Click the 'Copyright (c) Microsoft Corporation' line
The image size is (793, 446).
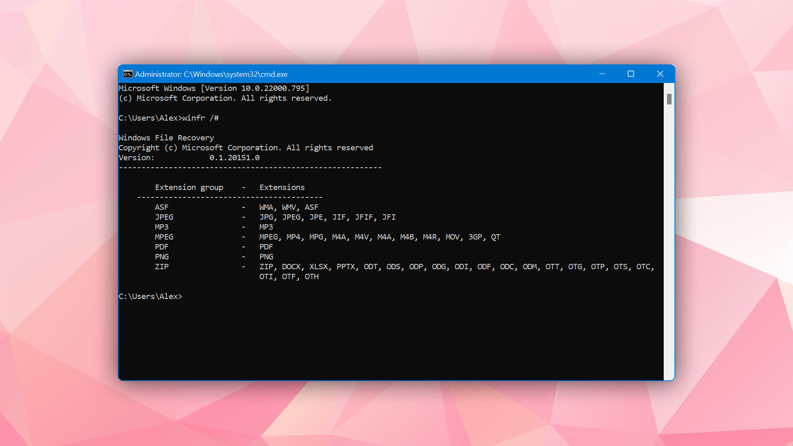(246, 148)
